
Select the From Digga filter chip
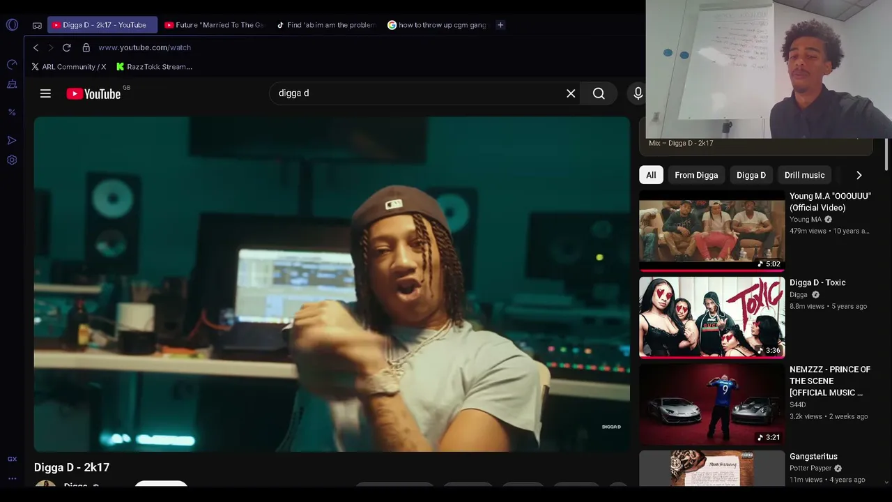696,175
